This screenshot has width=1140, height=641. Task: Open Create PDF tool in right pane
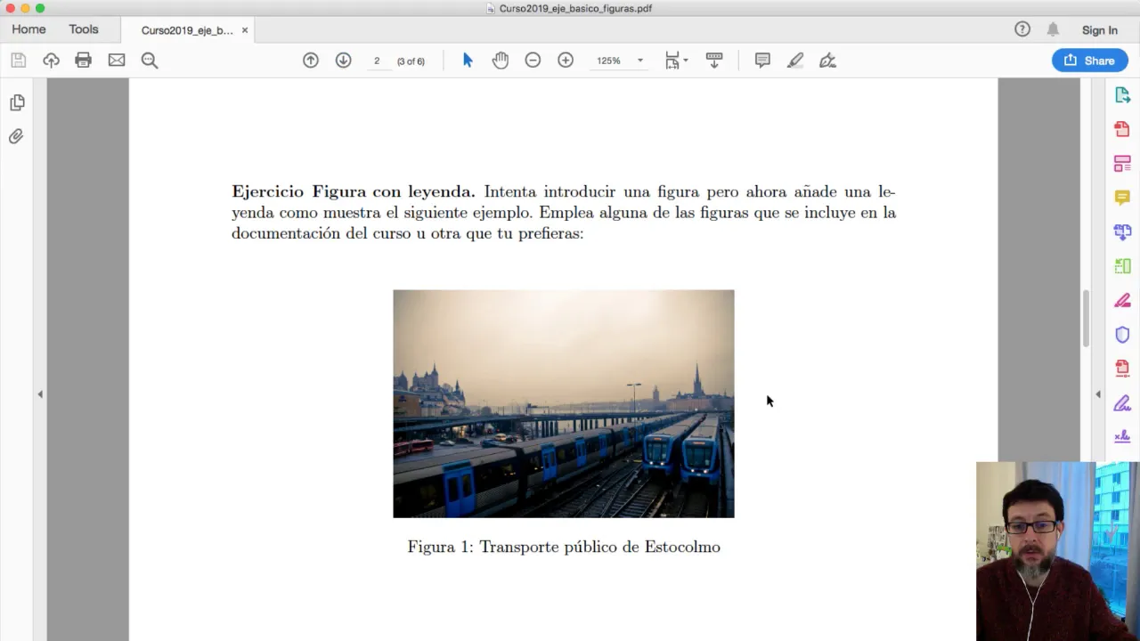[1122, 129]
